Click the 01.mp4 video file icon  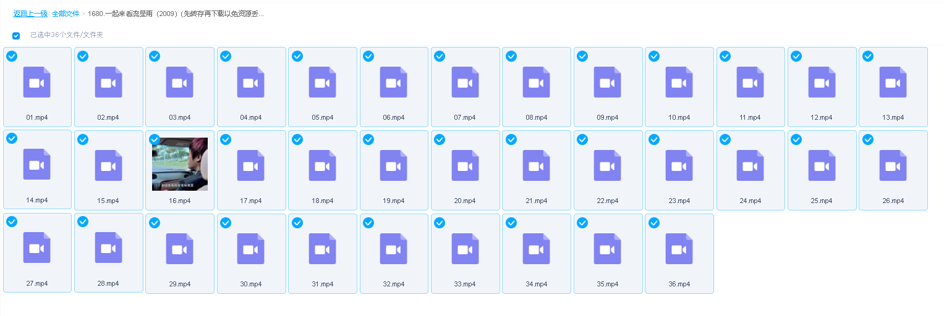[x=37, y=82]
